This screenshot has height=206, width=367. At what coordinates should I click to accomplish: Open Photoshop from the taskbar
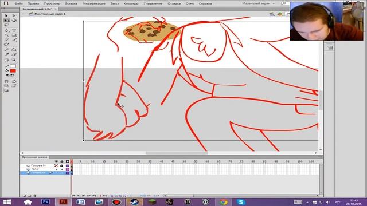coord(45,201)
